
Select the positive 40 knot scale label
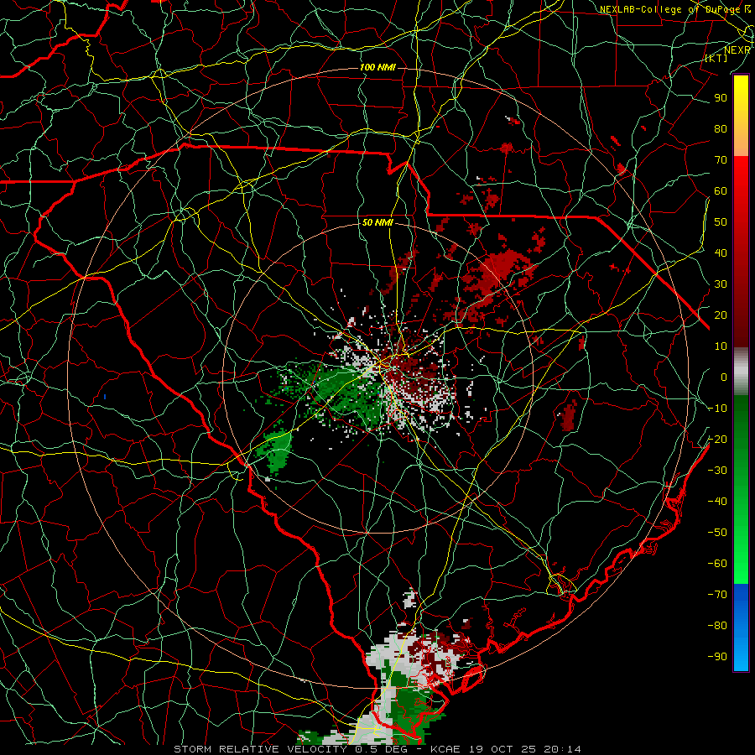pos(721,253)
